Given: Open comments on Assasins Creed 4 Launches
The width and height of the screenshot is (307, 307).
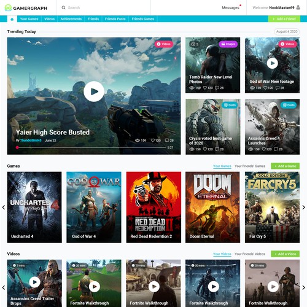Looking at the screenshot, I should pos(276,149).
